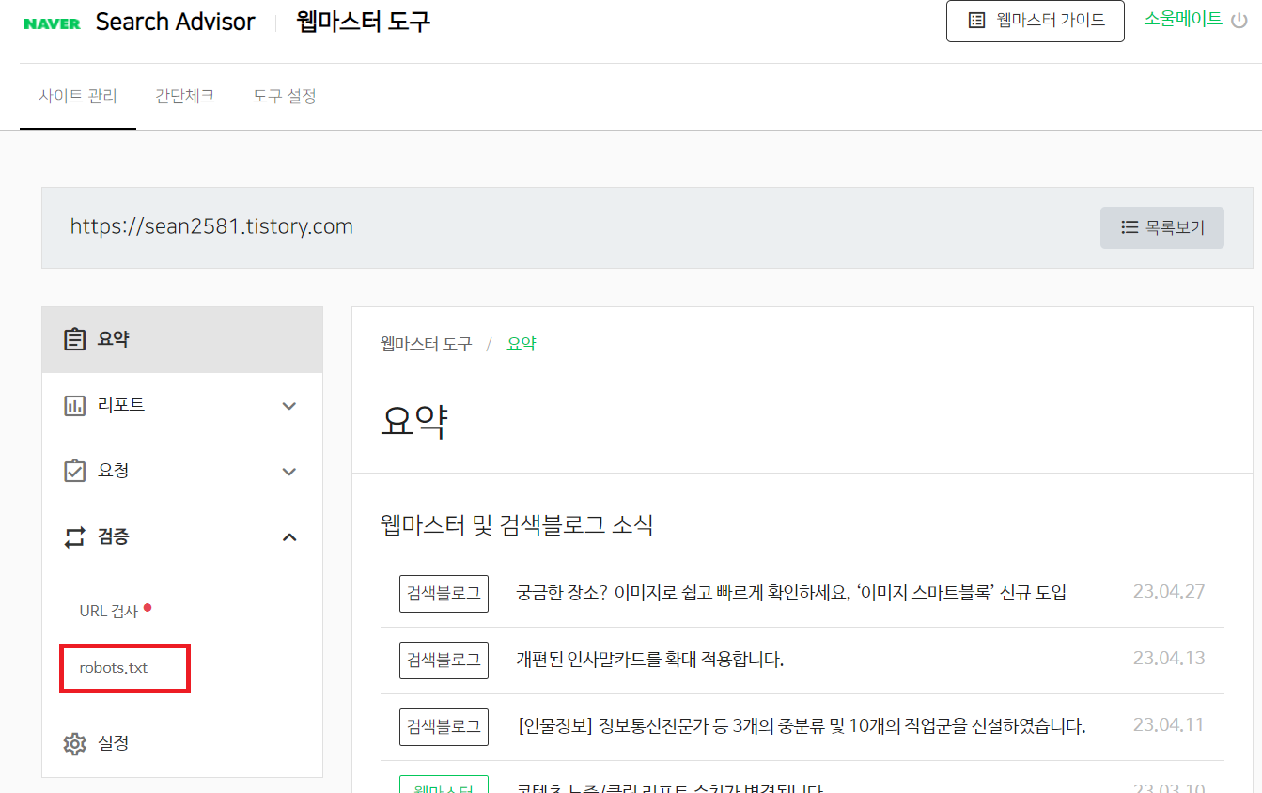Open the 소울메이트 account link

pyautogui.click(x=1183, y=19)
